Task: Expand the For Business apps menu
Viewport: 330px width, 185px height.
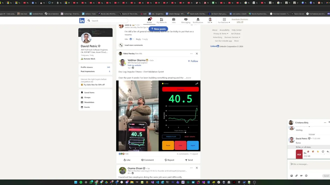Action: pos(224,21)
